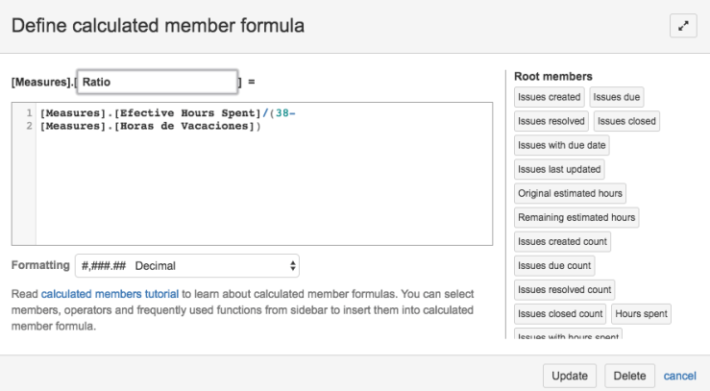Insert the Issues created count member

coord(562,241)
